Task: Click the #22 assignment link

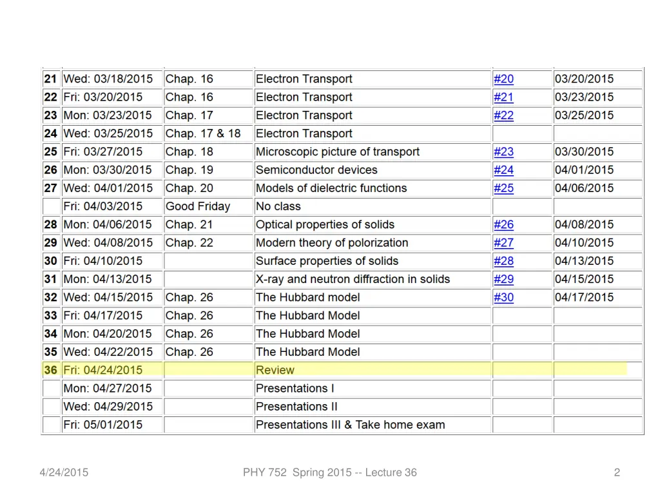Action: coord(503,115)
